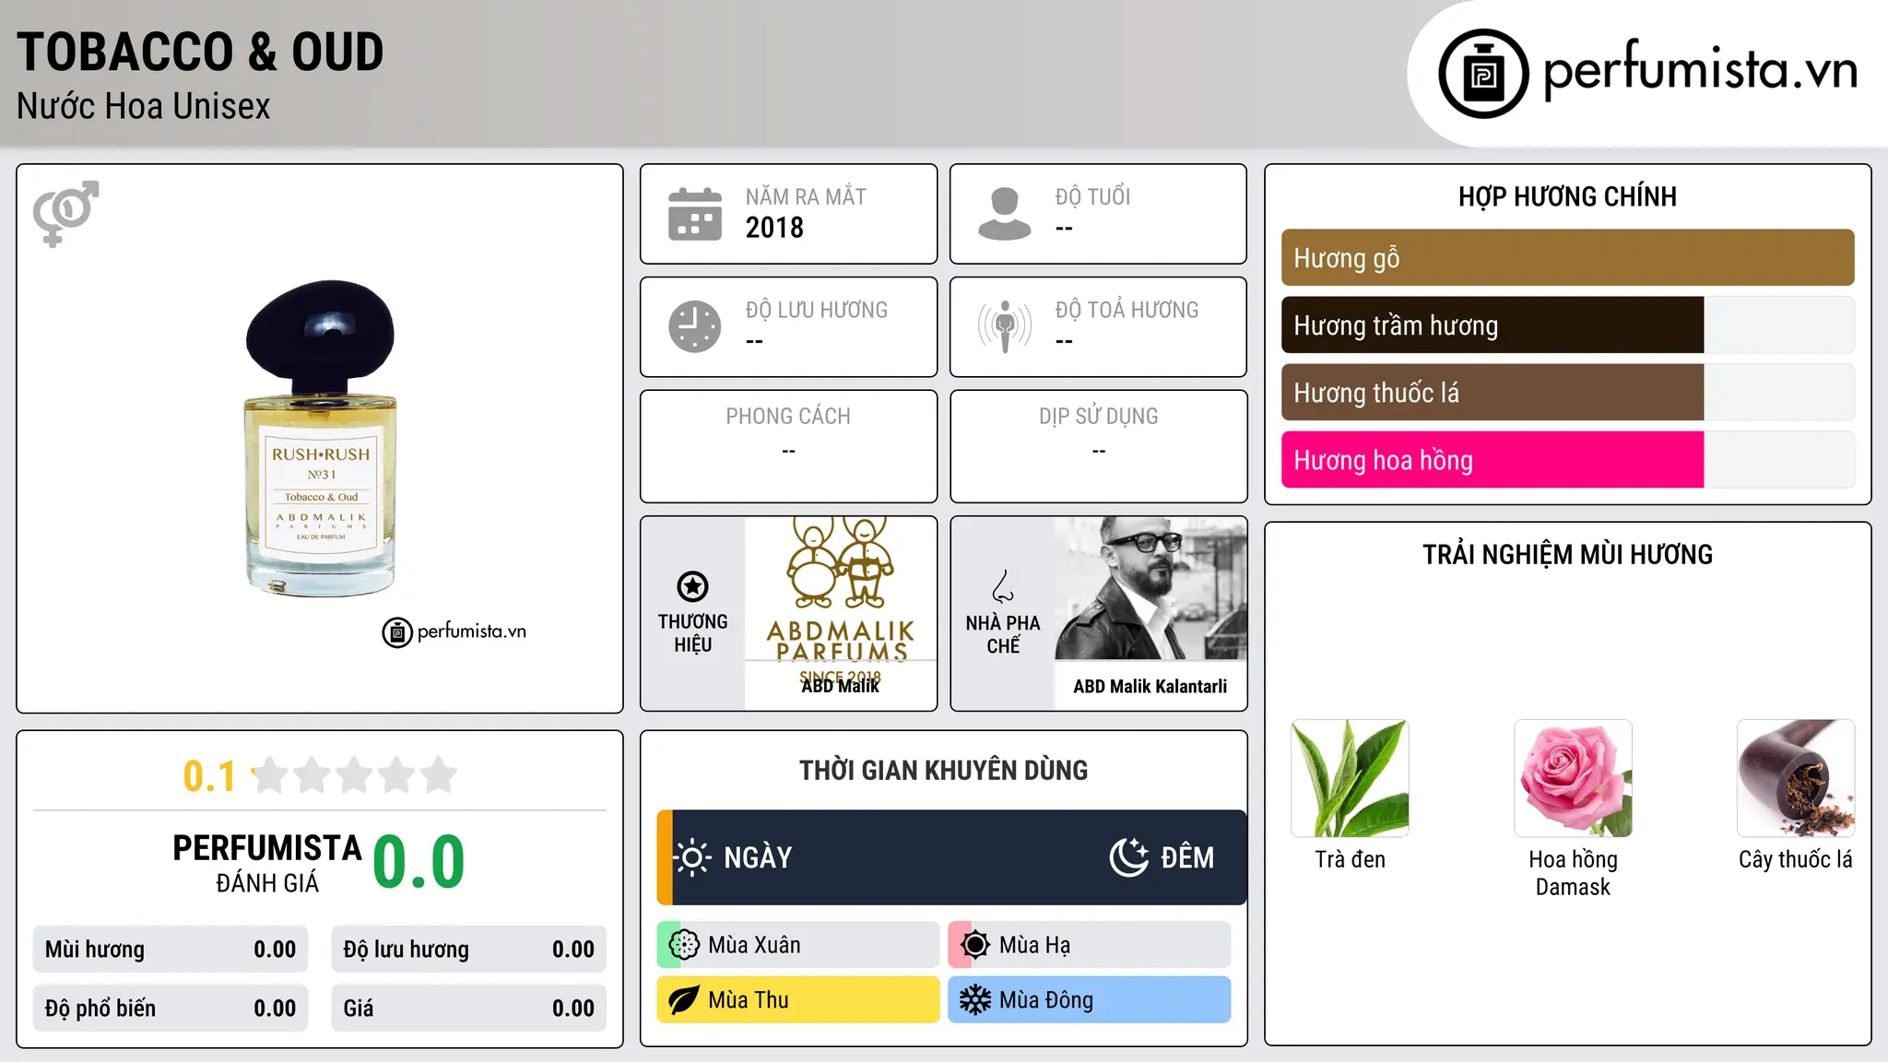Click the Độ lưu hương score row

pos(469,950)
